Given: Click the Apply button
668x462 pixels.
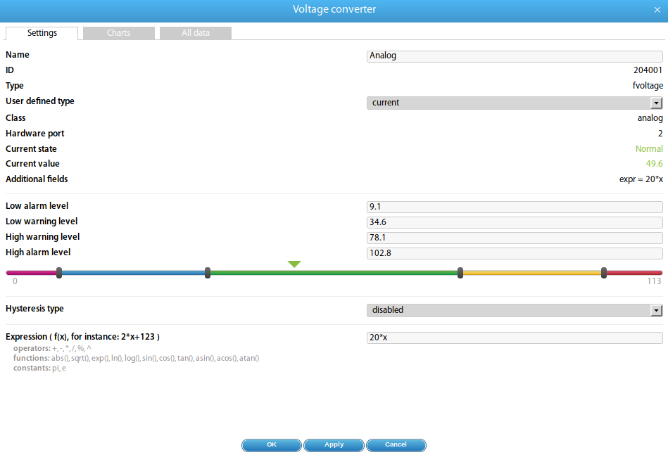Looking at the screenshot, I should tap(334, 445).
